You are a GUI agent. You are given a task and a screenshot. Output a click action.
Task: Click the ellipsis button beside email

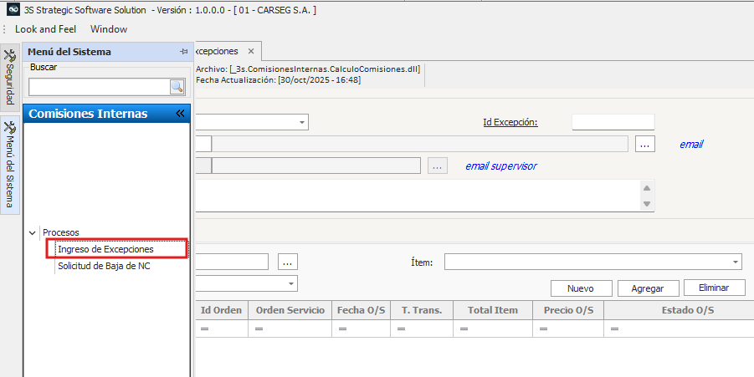[644, 144]
